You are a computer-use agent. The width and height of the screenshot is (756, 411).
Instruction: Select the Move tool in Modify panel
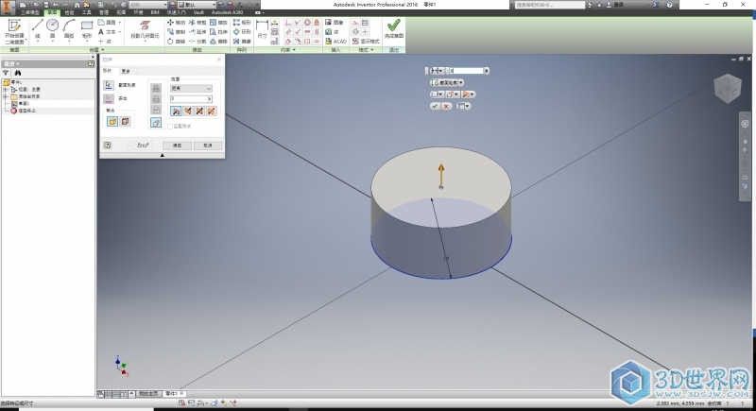click(x=176, y=23)
